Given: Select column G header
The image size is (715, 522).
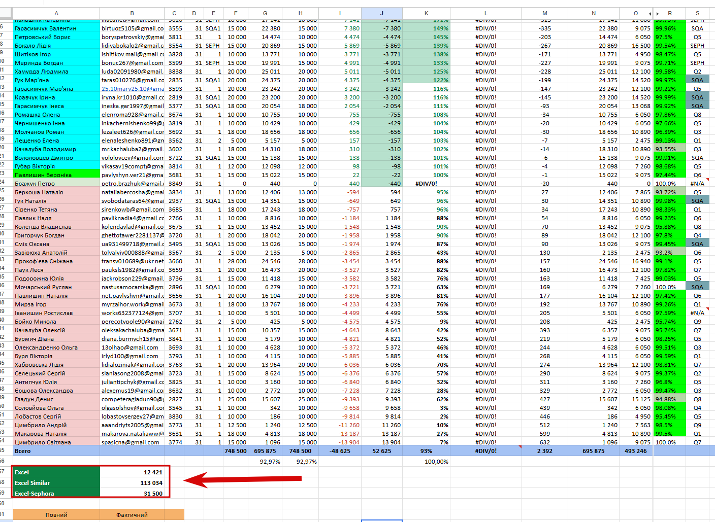Looking at the screenshot, I should pyautogui.click(x=265, y=13).
